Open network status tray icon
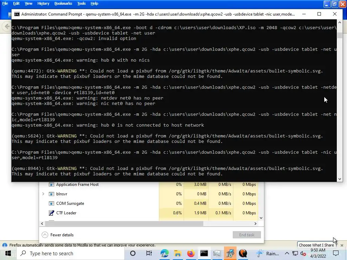The image size is (347, 260). [295, 254]
